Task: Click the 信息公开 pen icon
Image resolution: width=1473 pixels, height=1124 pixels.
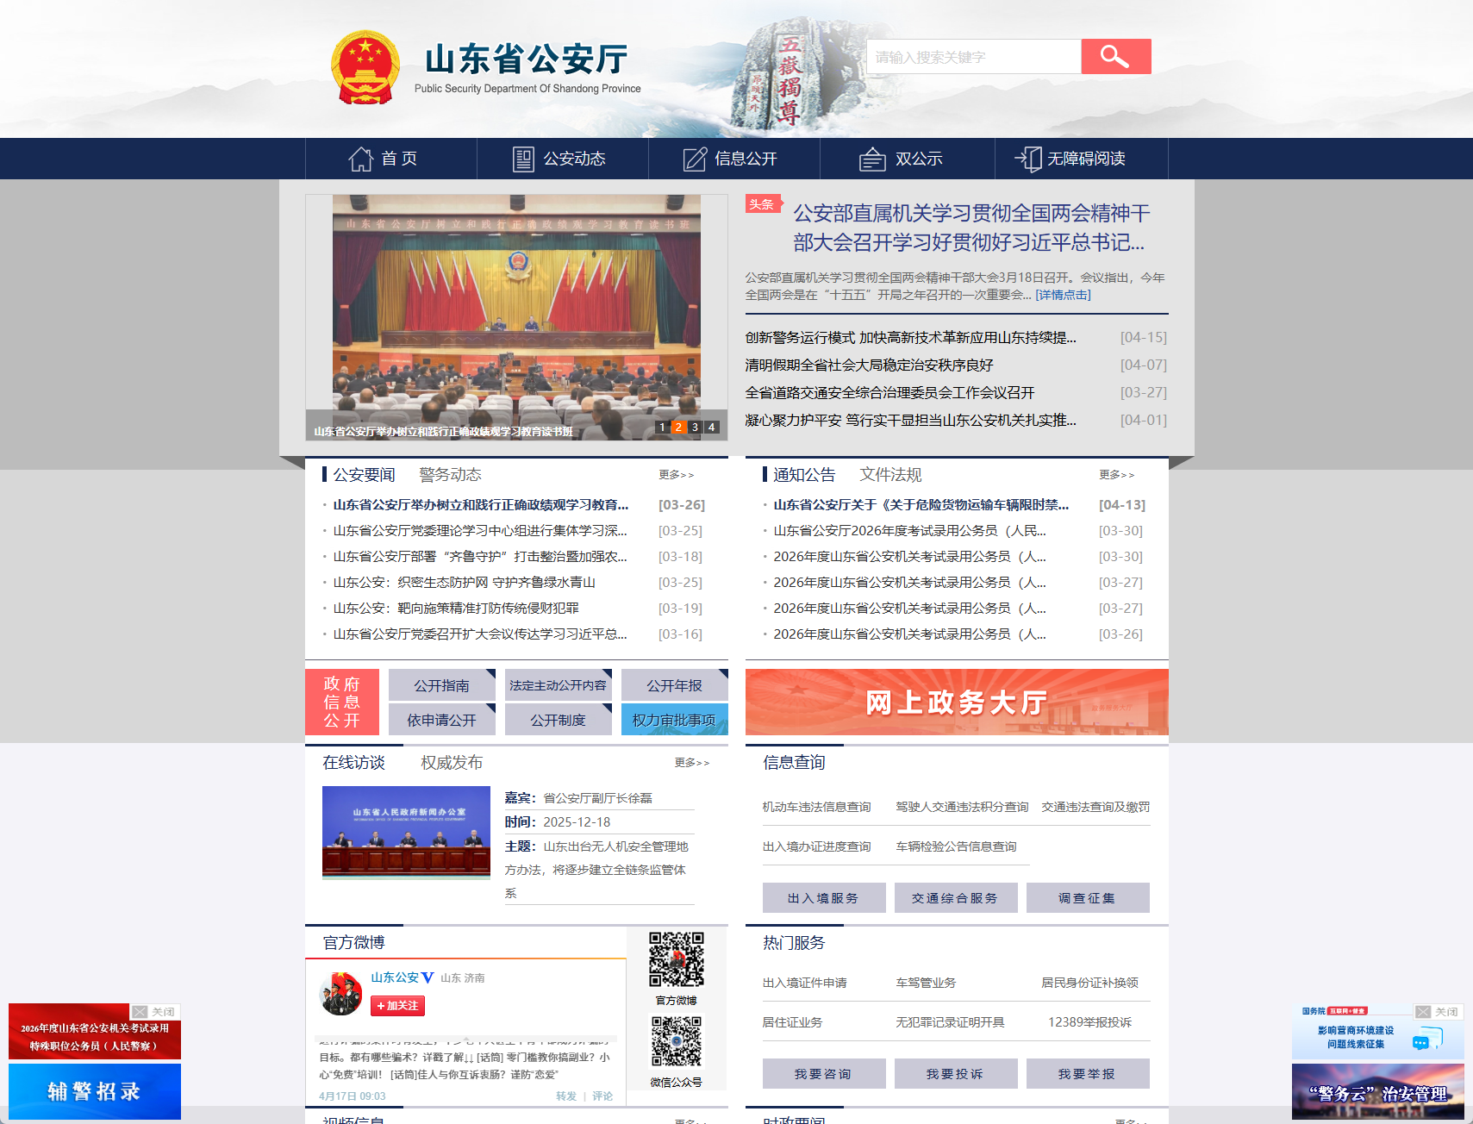Action: pyautogui.click(x=695, y=159)
